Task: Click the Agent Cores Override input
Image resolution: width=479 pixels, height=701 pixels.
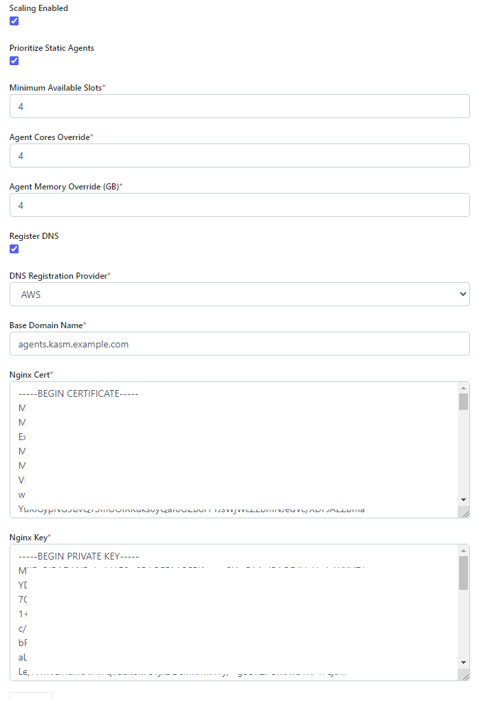Action: pyautogui.click(x=239, y=156)
